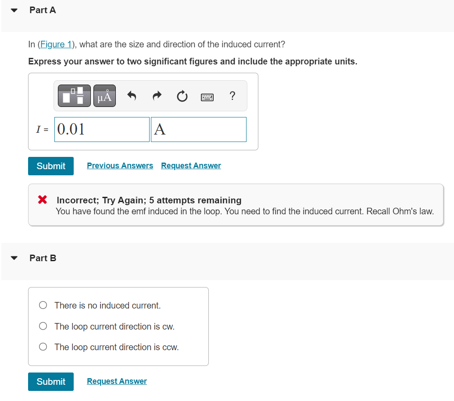
Task: Collapse the Part B section
Action: click(x=14, y=258)
